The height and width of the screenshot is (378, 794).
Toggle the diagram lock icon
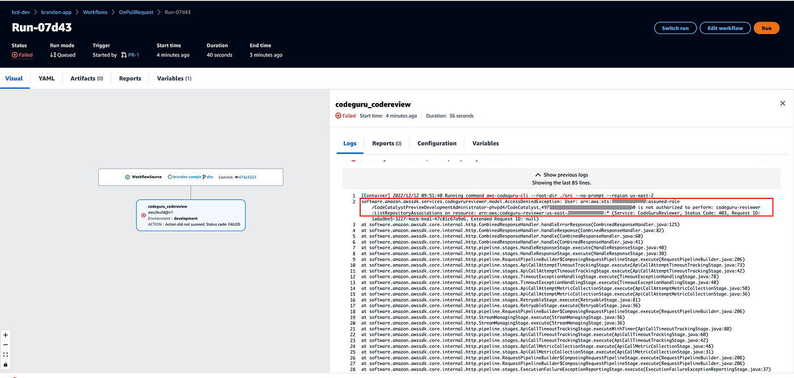pyautogui.click(x=6, y=364)
